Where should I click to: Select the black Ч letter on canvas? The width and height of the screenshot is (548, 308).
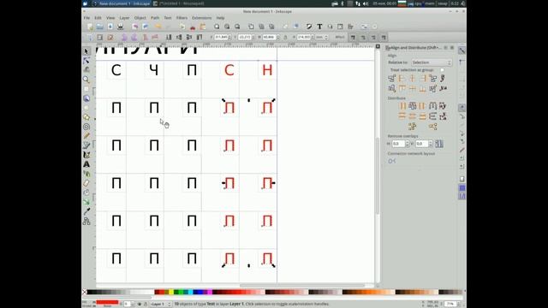click(x=154, y=70)
